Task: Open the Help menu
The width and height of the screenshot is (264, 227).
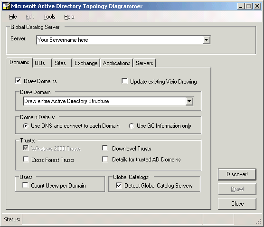Action: [69, 17]
